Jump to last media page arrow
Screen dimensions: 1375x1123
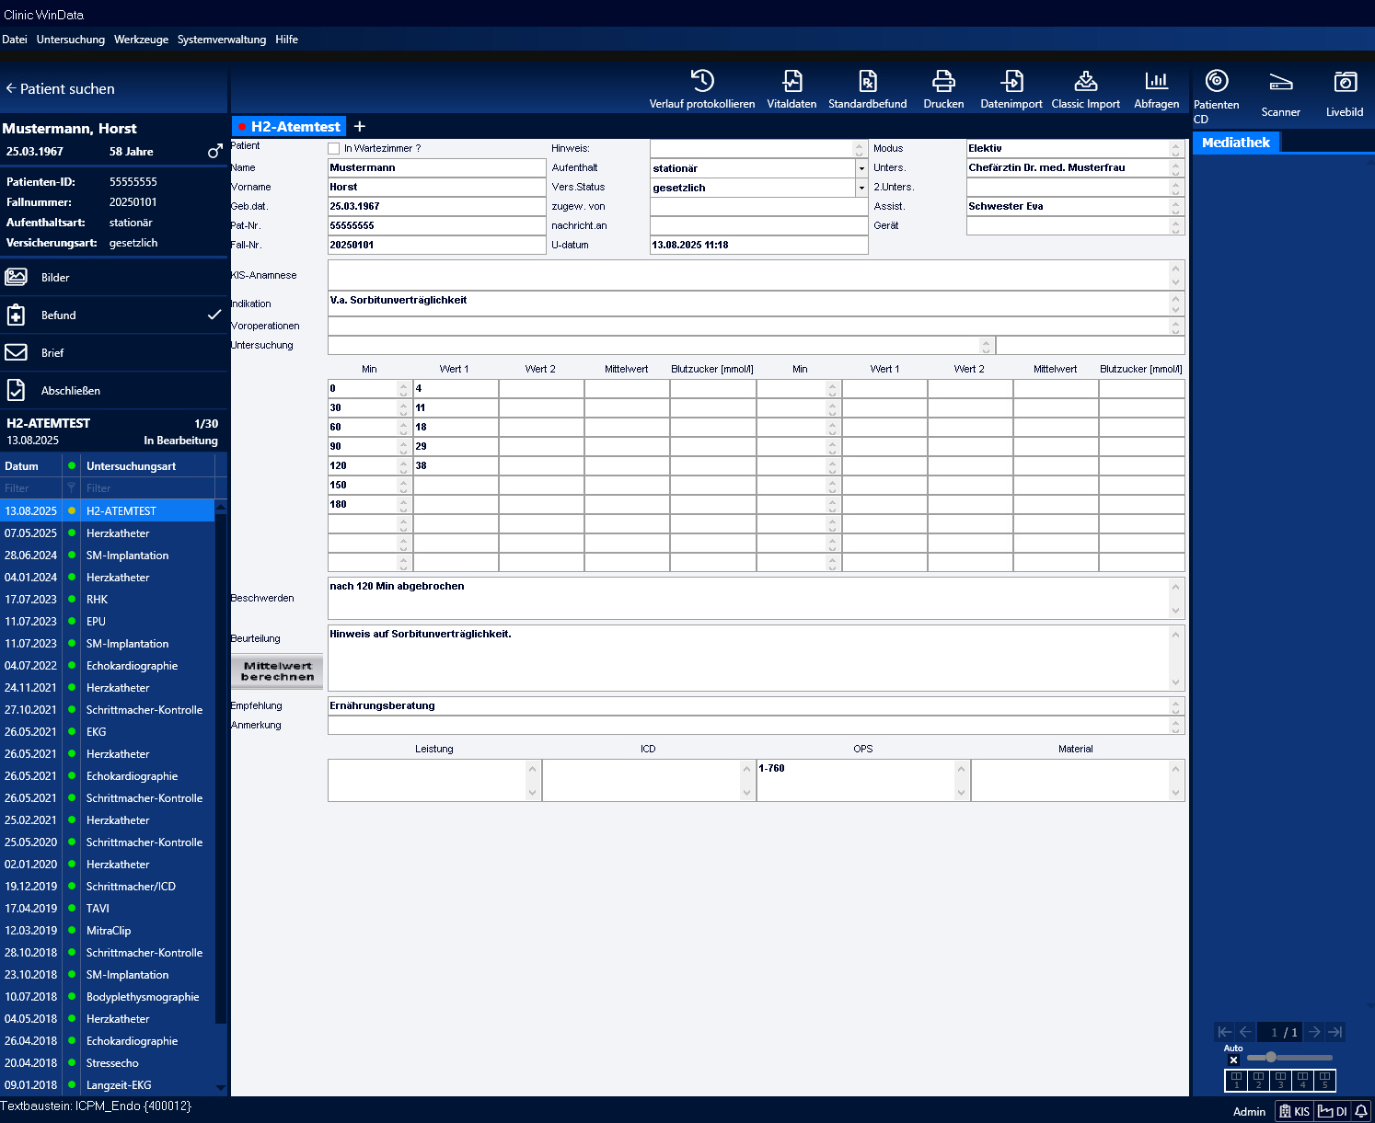1335,1032
